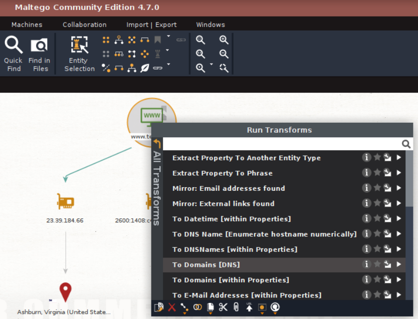Screen dimensions: 418x319
Task: Click the Find in Files button
Action: point(39,54)
